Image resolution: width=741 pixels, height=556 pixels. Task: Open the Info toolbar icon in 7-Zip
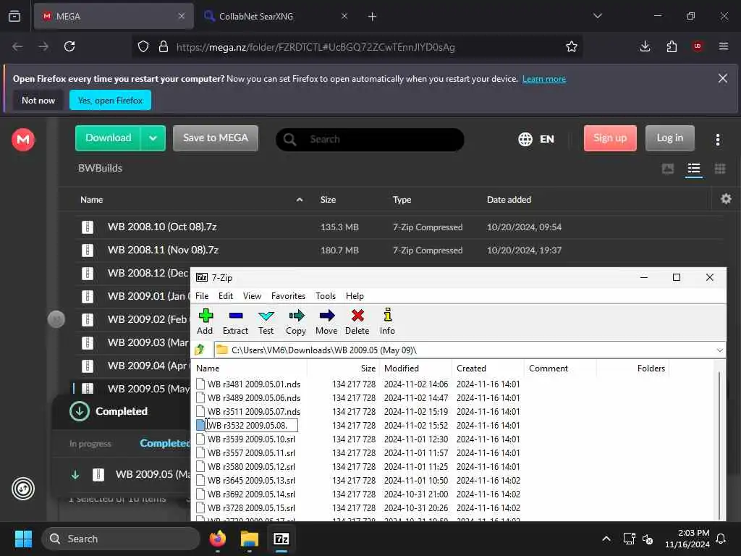(x=388, y=316)
